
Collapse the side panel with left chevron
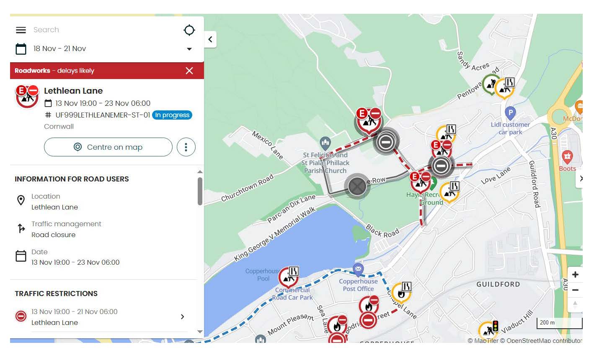click(x=210, y=39)
